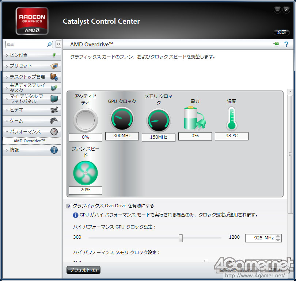Click the ビデオ camcorder icon
The image size is (296, 281).
(54, 110)
